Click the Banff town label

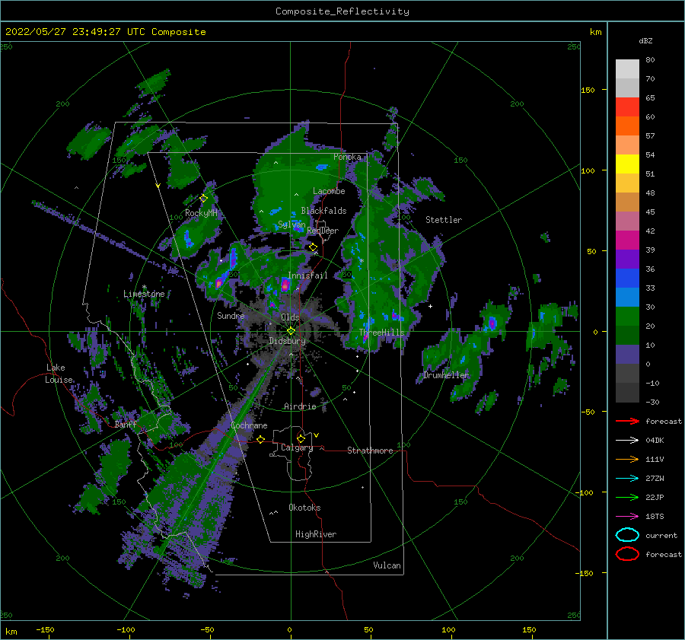coord(126,425)
